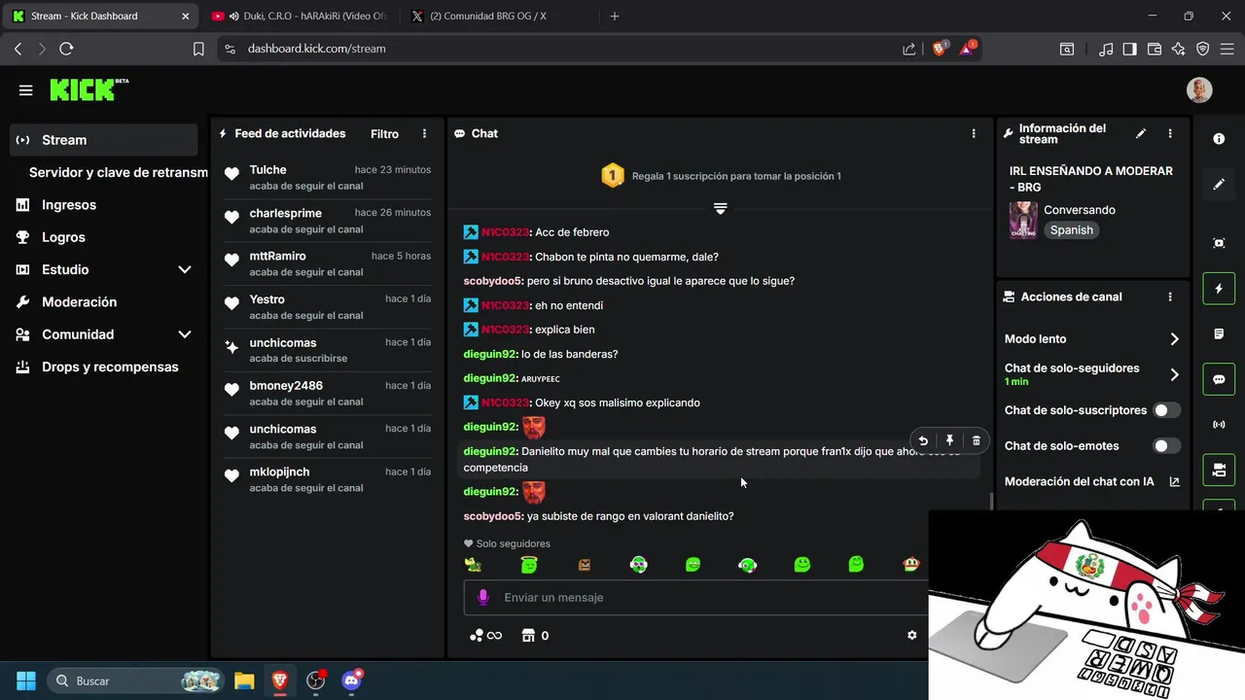Reload the dashboard page
This screenshot has height=700, width=1245.
66,49
